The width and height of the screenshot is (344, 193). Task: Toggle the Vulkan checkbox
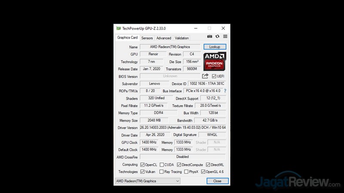(x=142, y=172)
